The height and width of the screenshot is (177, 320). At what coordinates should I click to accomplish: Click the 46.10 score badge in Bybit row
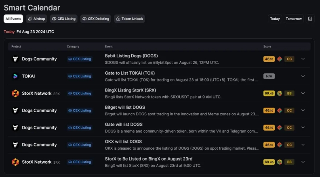269,59
